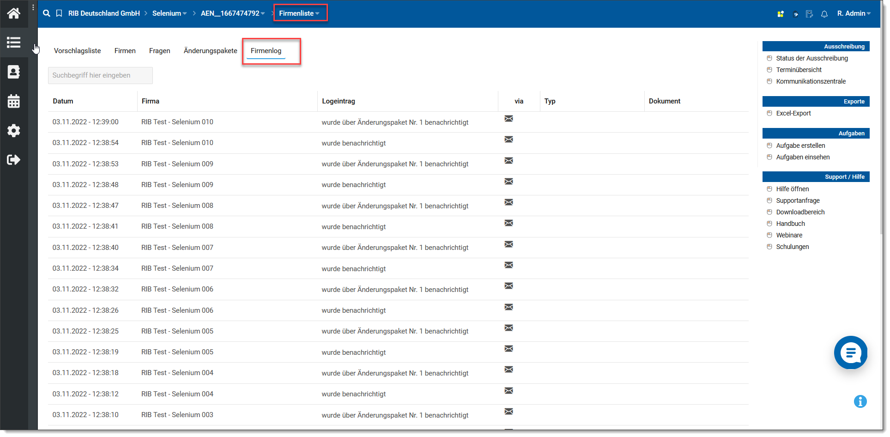Open the clipboard tasks icon
Image resolution: width=890 pixels, height=437 pixels.
pyautogui.click(x=795, y=14)
